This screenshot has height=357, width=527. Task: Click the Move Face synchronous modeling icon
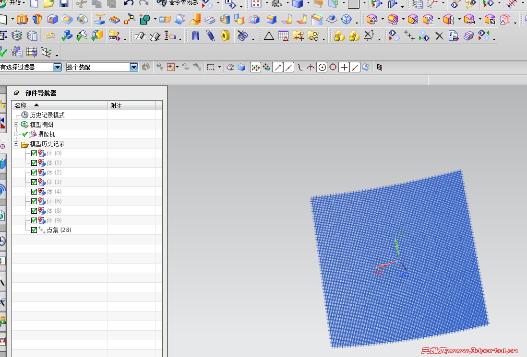pyautogui.click(x=372, y=20)
